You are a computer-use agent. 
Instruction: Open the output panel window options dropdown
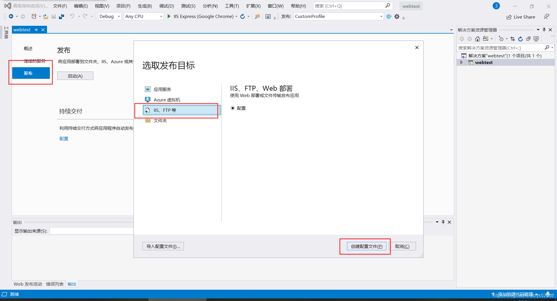(x=437, y=222)
